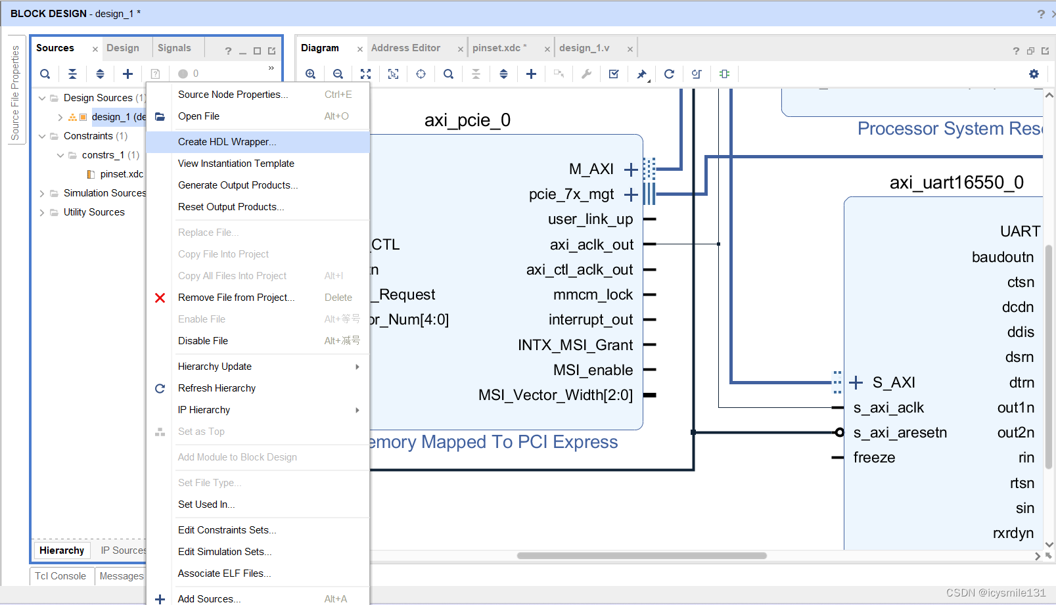The height and width of the screenshot is (605, 1056).
Task: Click the Collapse All icon in Sources toolbar
Action: click(72, 74)
